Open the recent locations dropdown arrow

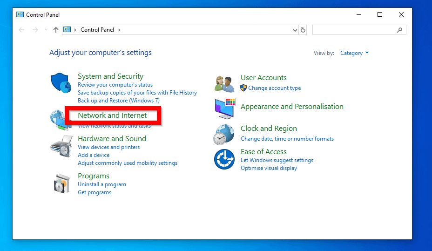(46, 30)
